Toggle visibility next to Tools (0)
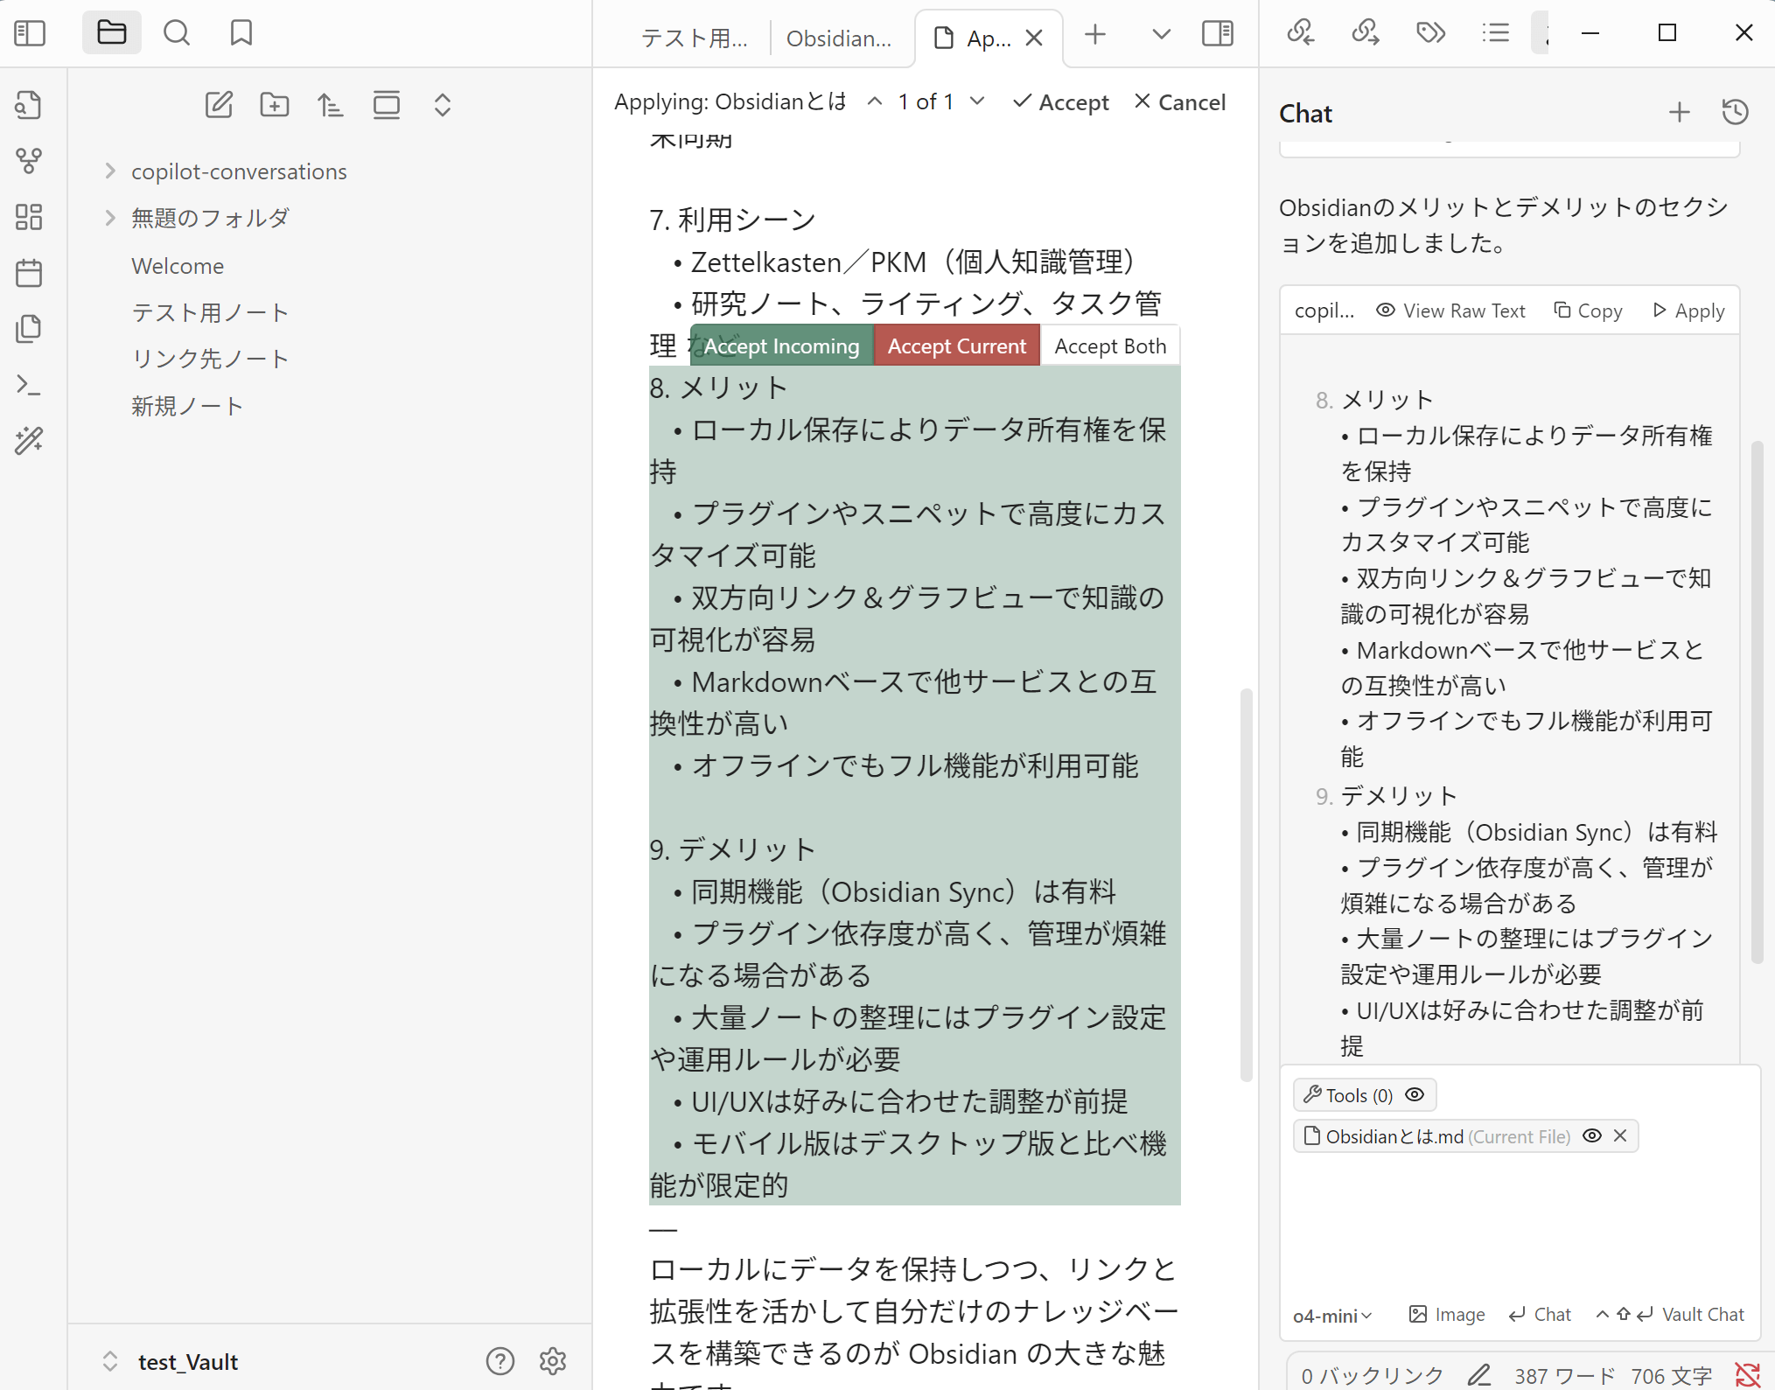The width and height of the screenshot is (1775, 1390). click(x=1415, y=1095)
